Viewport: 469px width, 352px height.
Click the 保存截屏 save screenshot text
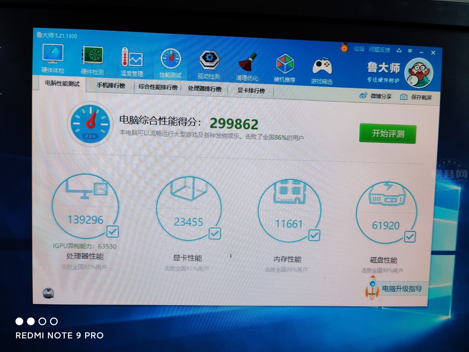pyautogui.click(x=421, y=97)
